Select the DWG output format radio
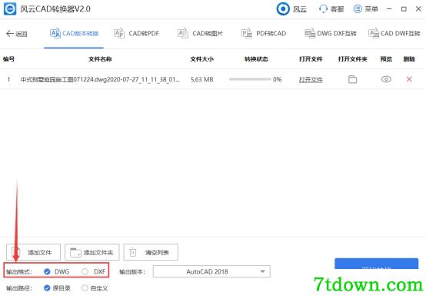 pyautogui.click(x=47, y=271)
